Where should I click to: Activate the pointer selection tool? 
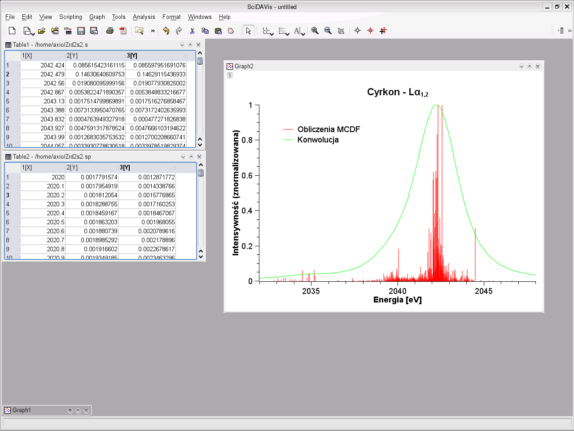pos(248,31)
